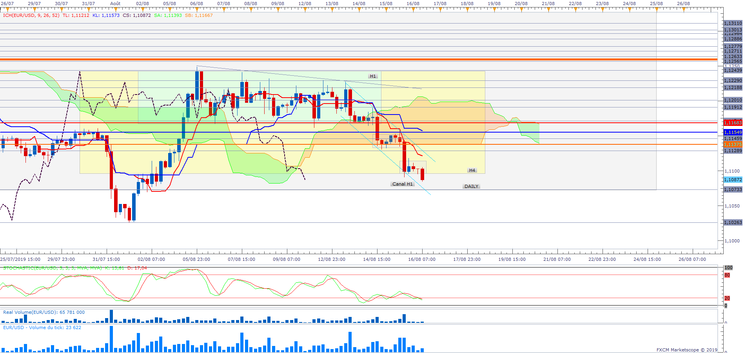The image size is (746, 353).
Task: Select the H1 zone label
Action: pos(373,76)
